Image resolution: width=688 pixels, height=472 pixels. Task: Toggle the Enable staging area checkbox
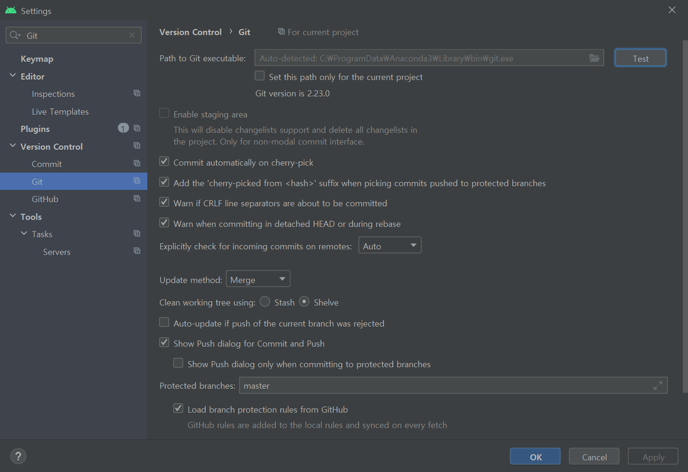click(x=164, y=113)
